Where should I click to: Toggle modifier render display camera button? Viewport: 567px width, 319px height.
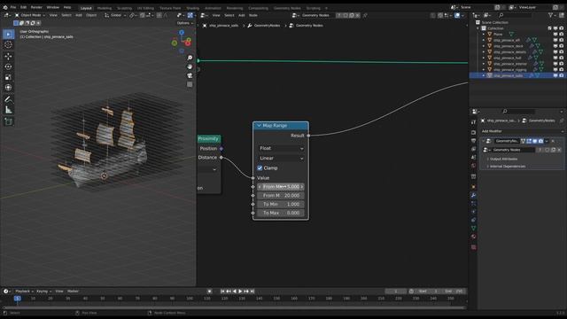(541, 141)
